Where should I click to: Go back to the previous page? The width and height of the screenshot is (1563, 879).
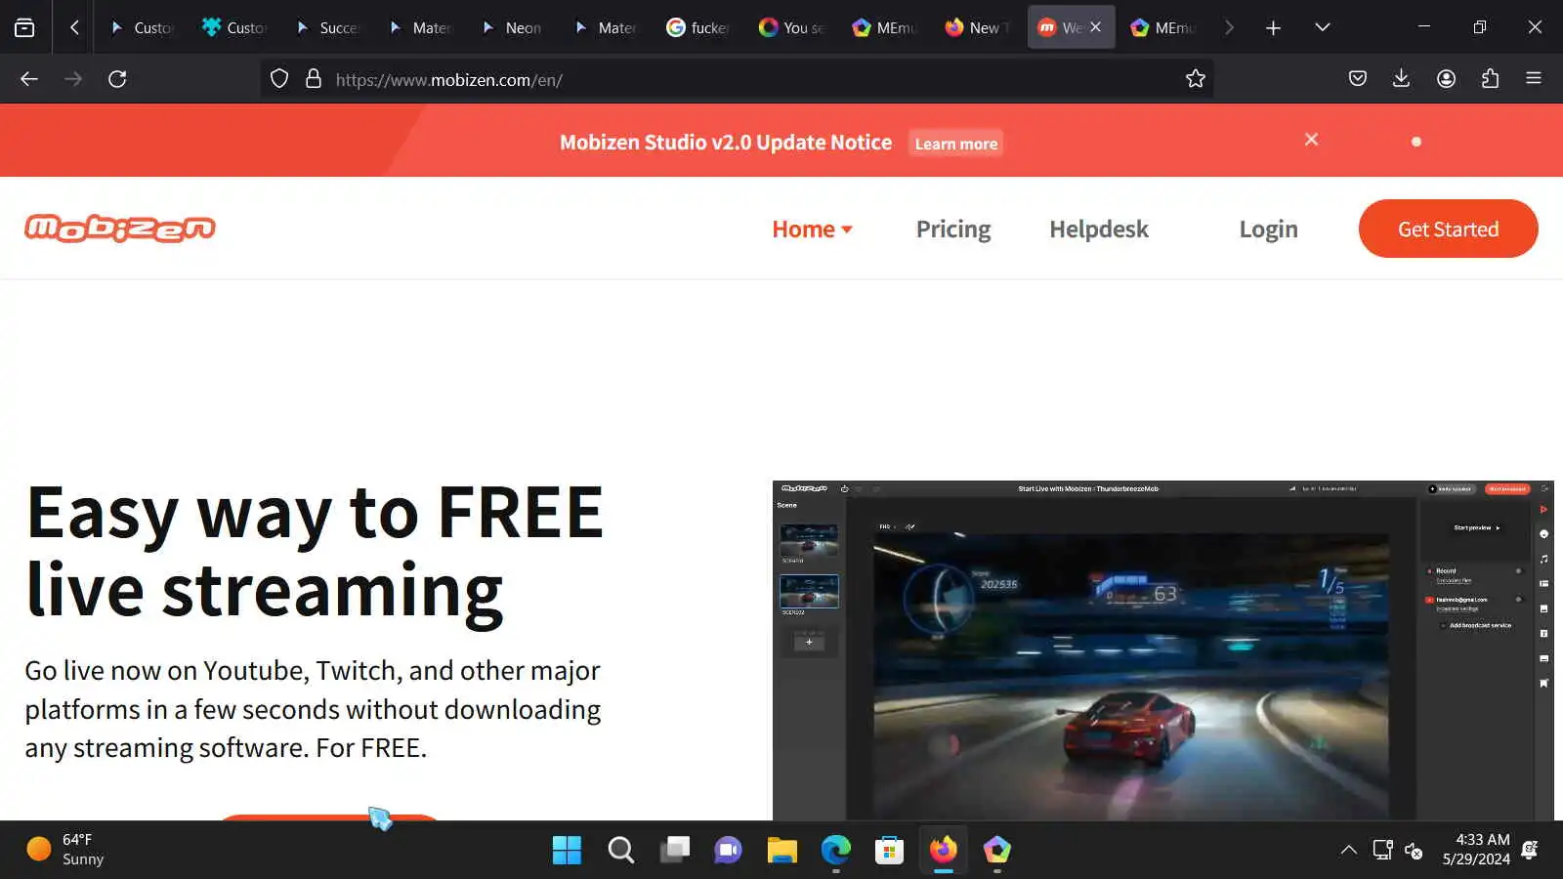(x=29, y=79)
